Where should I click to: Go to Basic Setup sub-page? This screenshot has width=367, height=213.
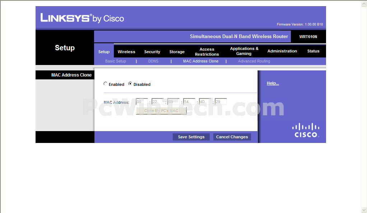(x=116, y=61)
